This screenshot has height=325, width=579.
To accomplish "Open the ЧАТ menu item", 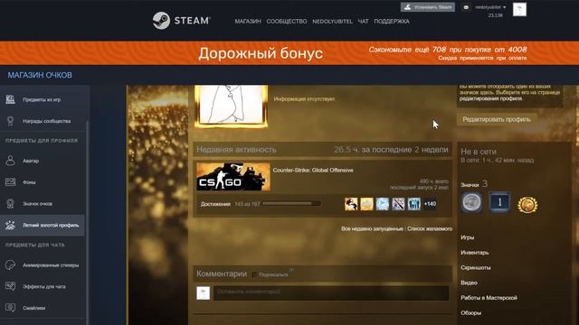I will point(363,22).
